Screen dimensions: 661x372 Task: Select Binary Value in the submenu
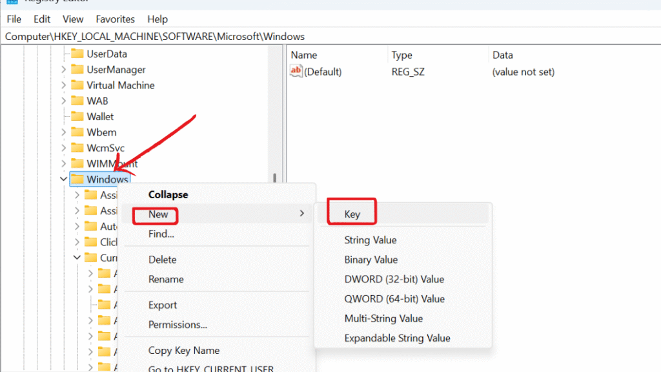[x=371, y=260]
